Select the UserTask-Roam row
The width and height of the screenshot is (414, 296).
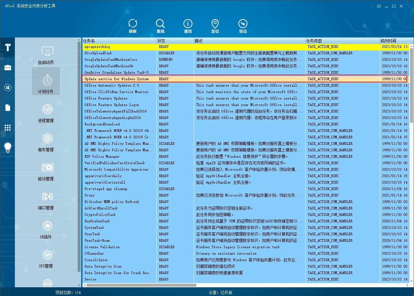pyautogui.click(x=246, y=240)
